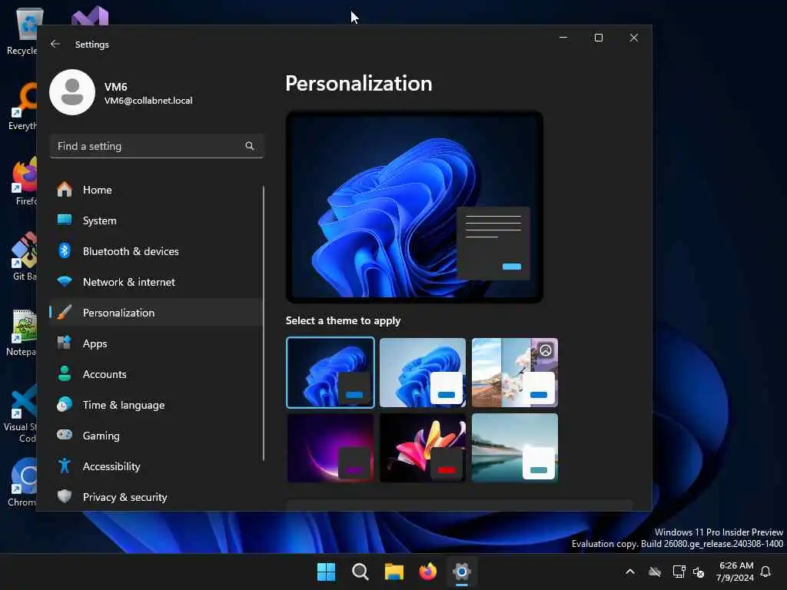Open Home settings page
Viewport: 787px width, 590px height.
(155, 190)
